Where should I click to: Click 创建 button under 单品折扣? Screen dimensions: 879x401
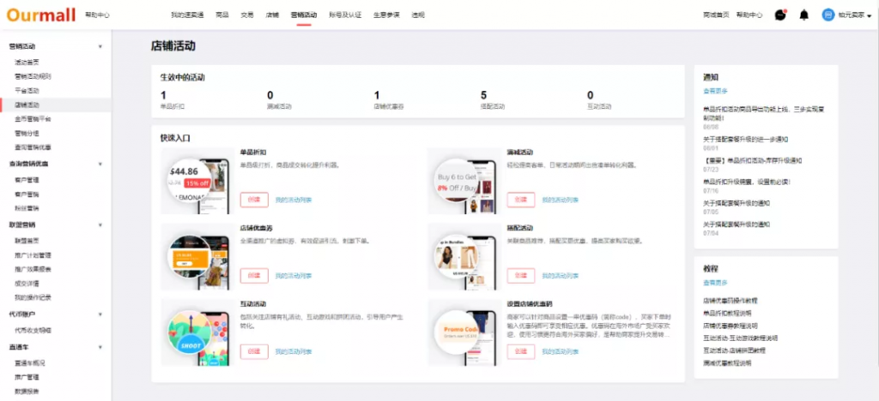pos(254,200)
